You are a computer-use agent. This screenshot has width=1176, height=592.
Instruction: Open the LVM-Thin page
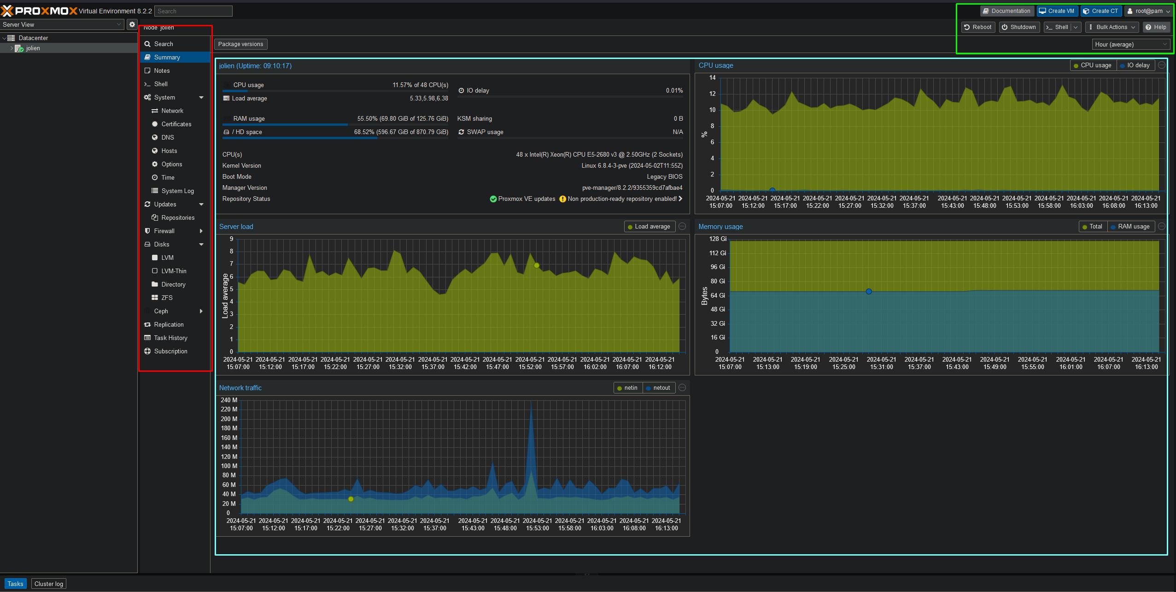pos(175,271)
